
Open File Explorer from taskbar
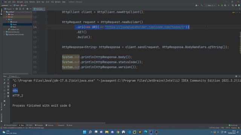107,132
